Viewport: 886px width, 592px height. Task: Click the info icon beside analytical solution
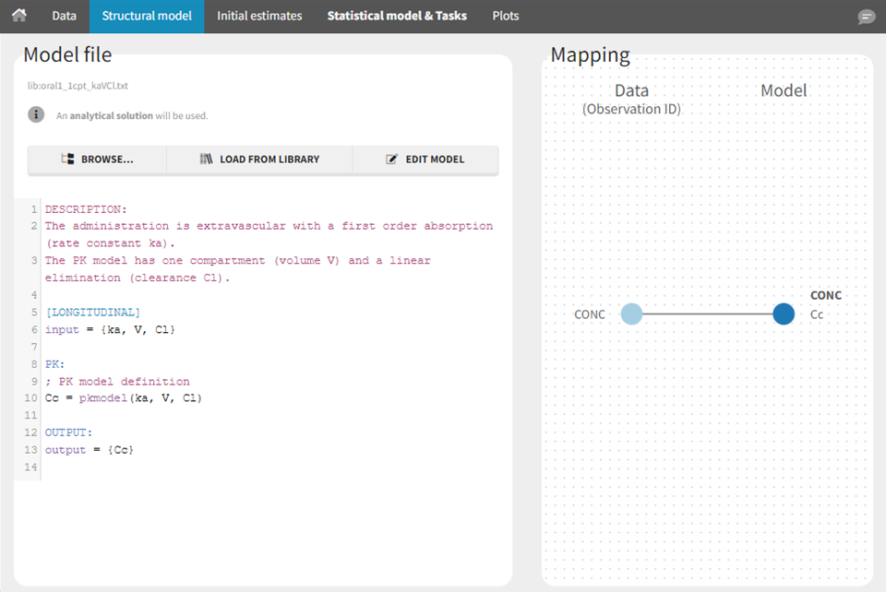coord(36,114)
